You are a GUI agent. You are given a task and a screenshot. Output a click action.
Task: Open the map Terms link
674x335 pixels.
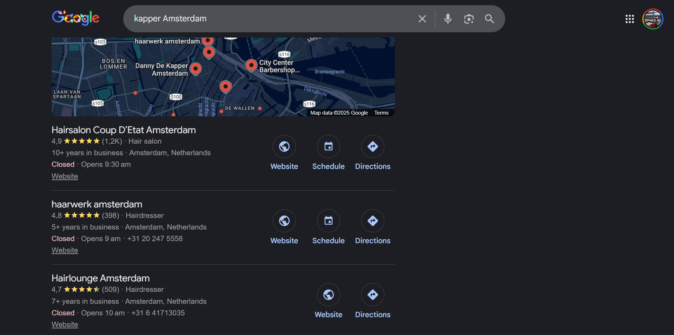[x=381, y=113]
